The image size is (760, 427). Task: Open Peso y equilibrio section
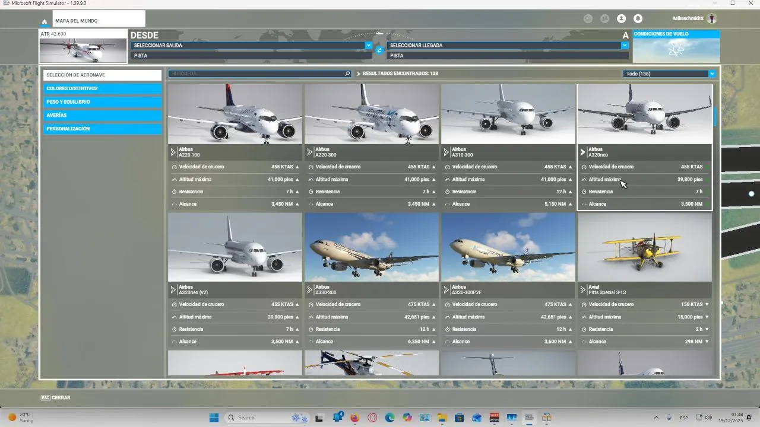click(102, 102)
